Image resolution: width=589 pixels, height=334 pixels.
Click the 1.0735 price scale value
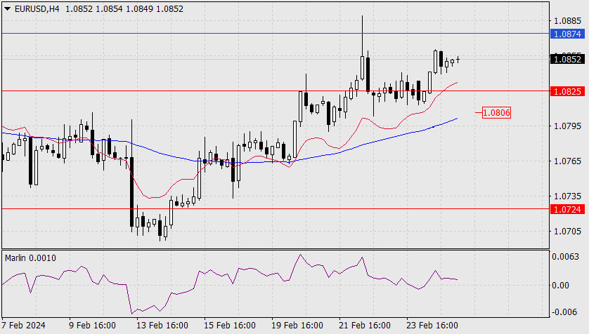tap(568, 196)
